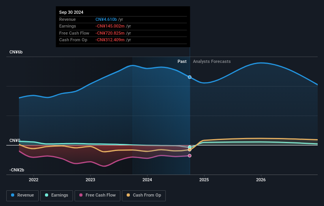Click the 2024 x-axis label

pyautogui.click(x=147, y=180)
